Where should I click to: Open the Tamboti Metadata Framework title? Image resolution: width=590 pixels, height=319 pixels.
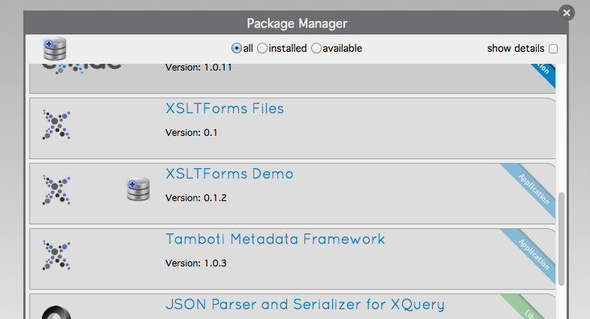(275, 239)
